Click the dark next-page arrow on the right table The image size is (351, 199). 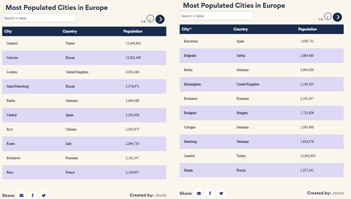point(337,17)
